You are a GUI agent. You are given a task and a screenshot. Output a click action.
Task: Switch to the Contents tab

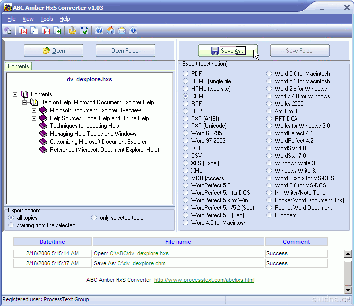pyautogui.click(x=18, y=66)
